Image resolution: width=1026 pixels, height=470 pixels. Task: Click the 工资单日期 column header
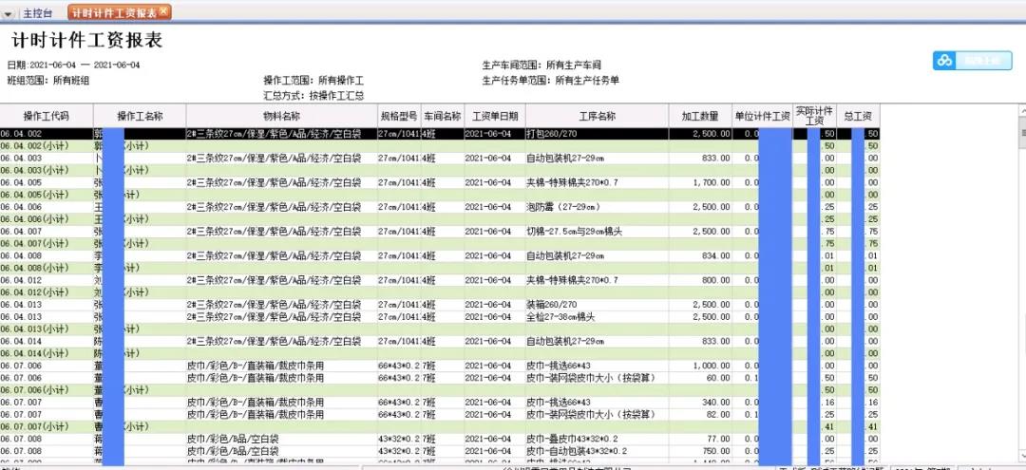(x=495, y=117)
